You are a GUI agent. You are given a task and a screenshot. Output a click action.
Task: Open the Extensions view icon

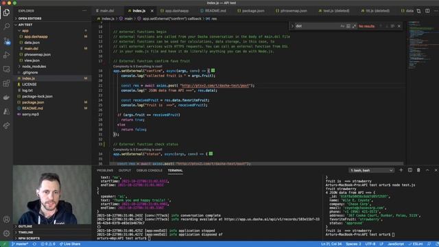[6, 83]
